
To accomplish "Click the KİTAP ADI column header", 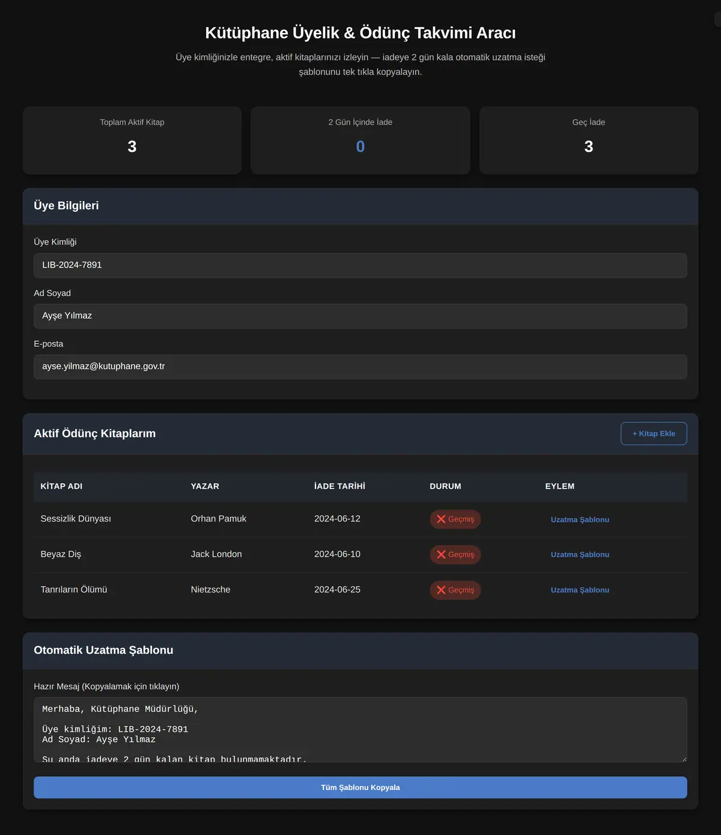I will [61, 486].
